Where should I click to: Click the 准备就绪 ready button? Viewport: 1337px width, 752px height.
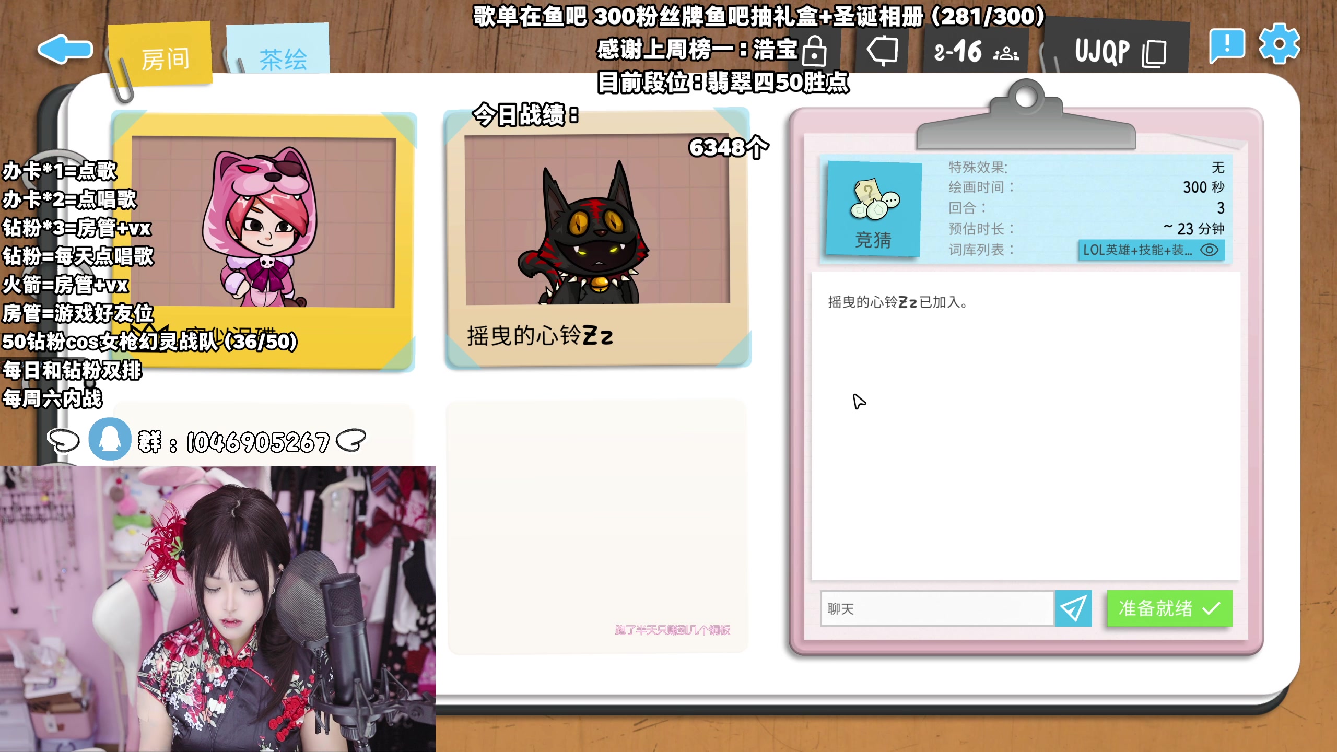coord(1169,608)
